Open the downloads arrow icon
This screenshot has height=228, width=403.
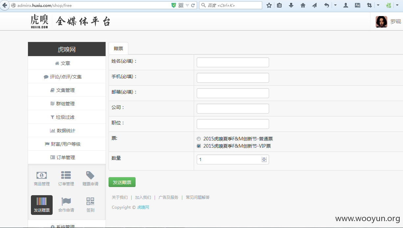click(291, 5)
